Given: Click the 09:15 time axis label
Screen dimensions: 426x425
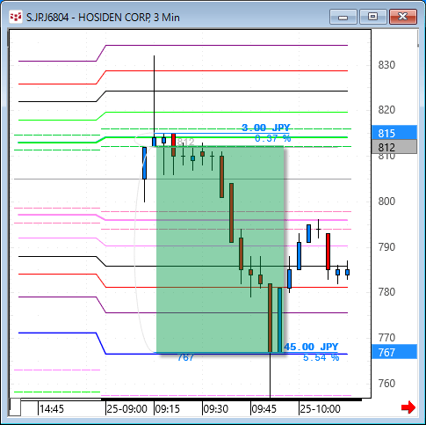Looking at the screenshot, I should tap(167, 408).
